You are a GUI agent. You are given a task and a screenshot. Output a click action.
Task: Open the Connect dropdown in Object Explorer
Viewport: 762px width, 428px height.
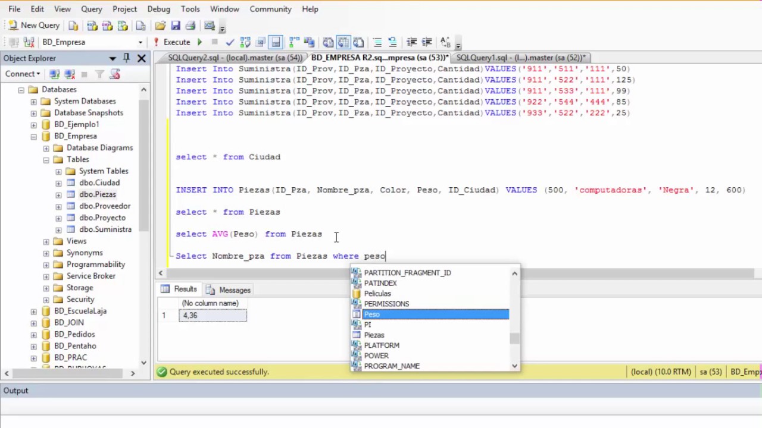coord(23,74)
